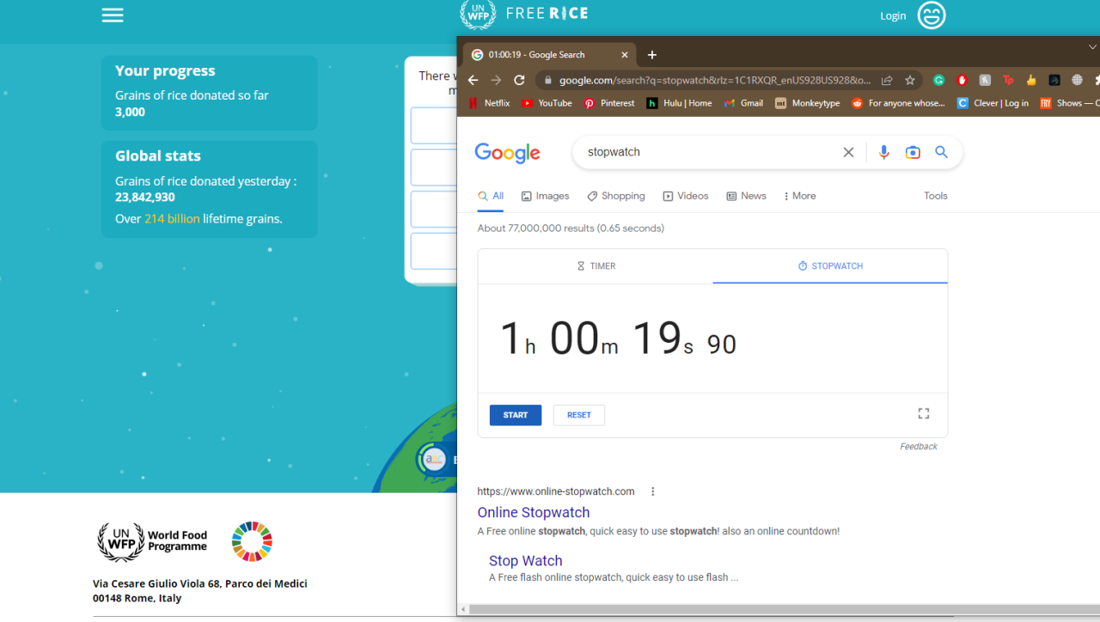Clear the Google search box
The height and width of the screenshot is (622, 1100).
click(848, 152)
